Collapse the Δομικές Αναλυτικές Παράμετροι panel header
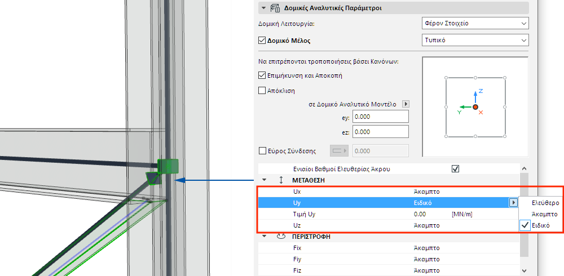 click(x=263, y=7)
